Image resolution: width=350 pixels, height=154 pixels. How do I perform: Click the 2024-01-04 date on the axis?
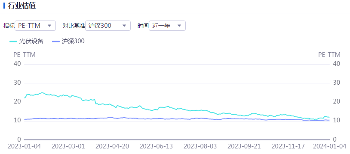pyautogui.click(x=329, y=146)
